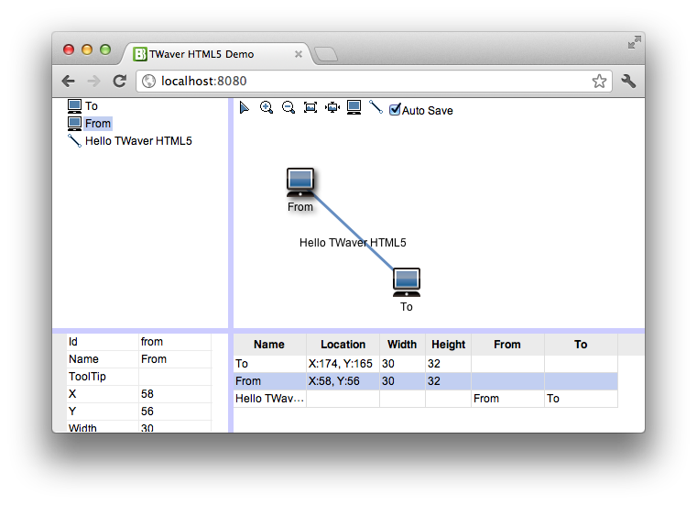
Task: Click the Id property value from
Action: tap(174, 342)
